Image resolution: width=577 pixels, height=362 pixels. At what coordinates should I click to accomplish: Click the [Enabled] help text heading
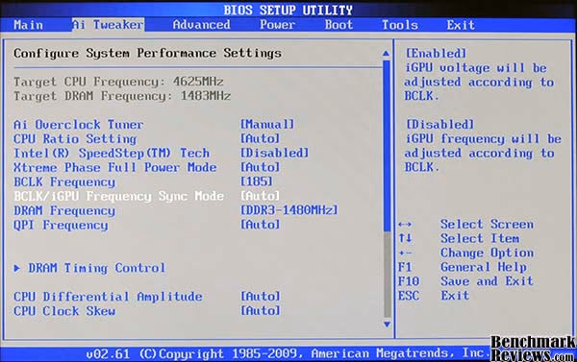436,53
